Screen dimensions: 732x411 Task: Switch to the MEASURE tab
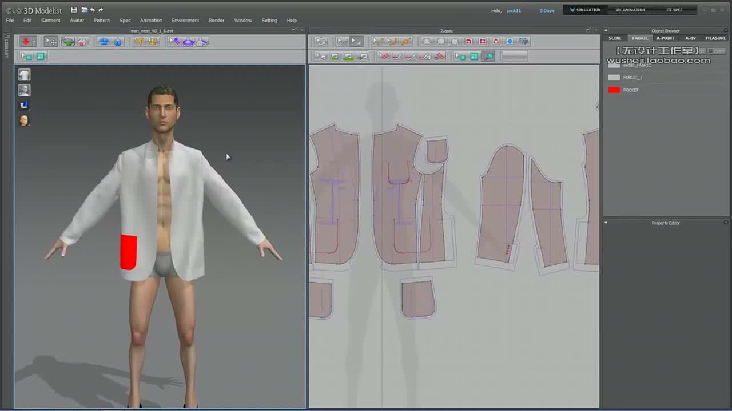pos(715,38)
